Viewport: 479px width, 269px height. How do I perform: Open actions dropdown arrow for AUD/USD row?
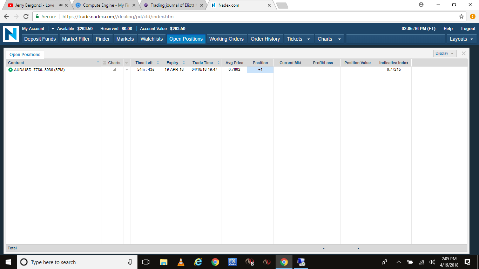127,70
